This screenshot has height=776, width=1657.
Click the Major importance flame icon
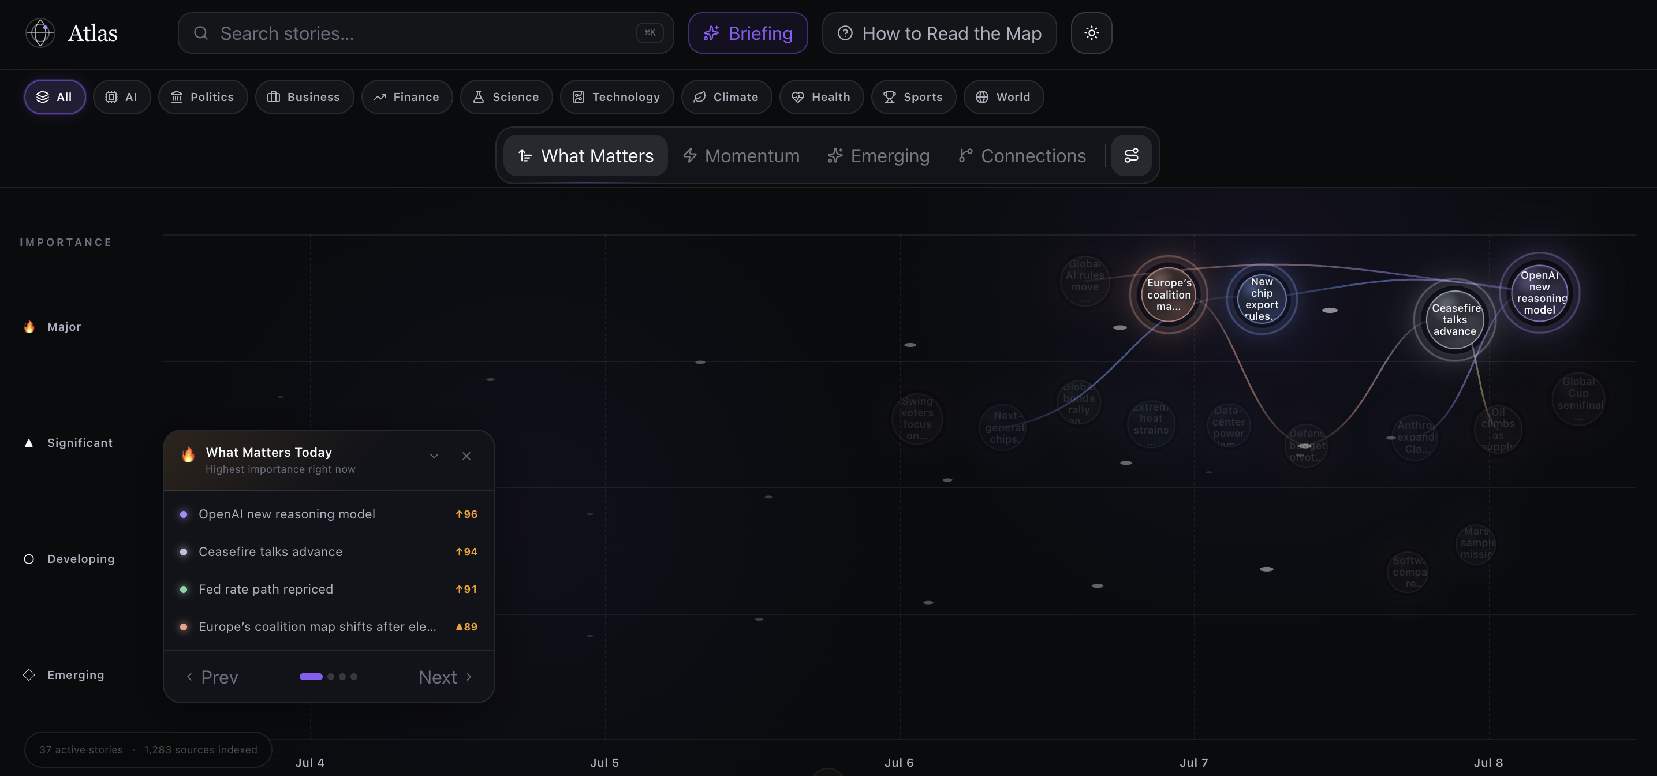(x=29, y=327)
